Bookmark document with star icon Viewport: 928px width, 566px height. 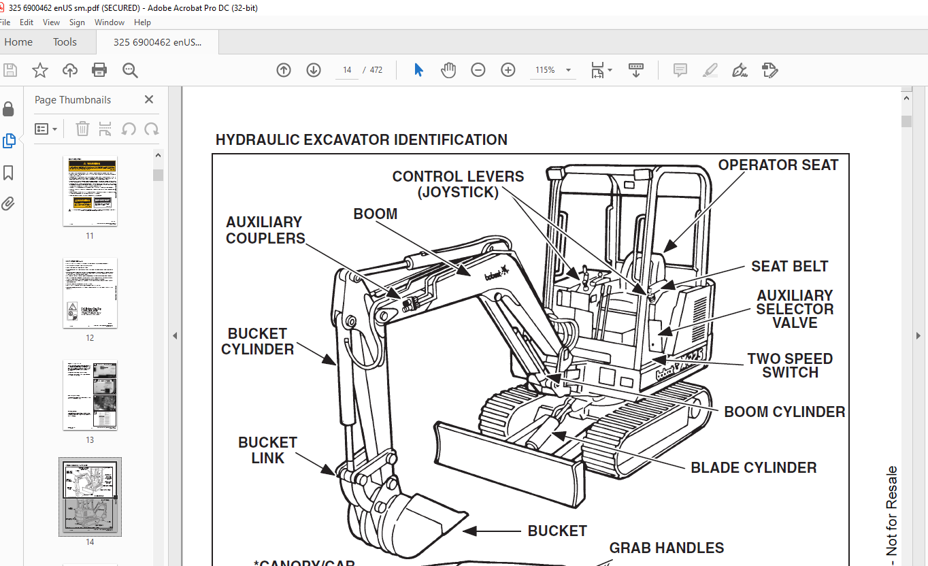pyautogui.click(x=40, y=70)
